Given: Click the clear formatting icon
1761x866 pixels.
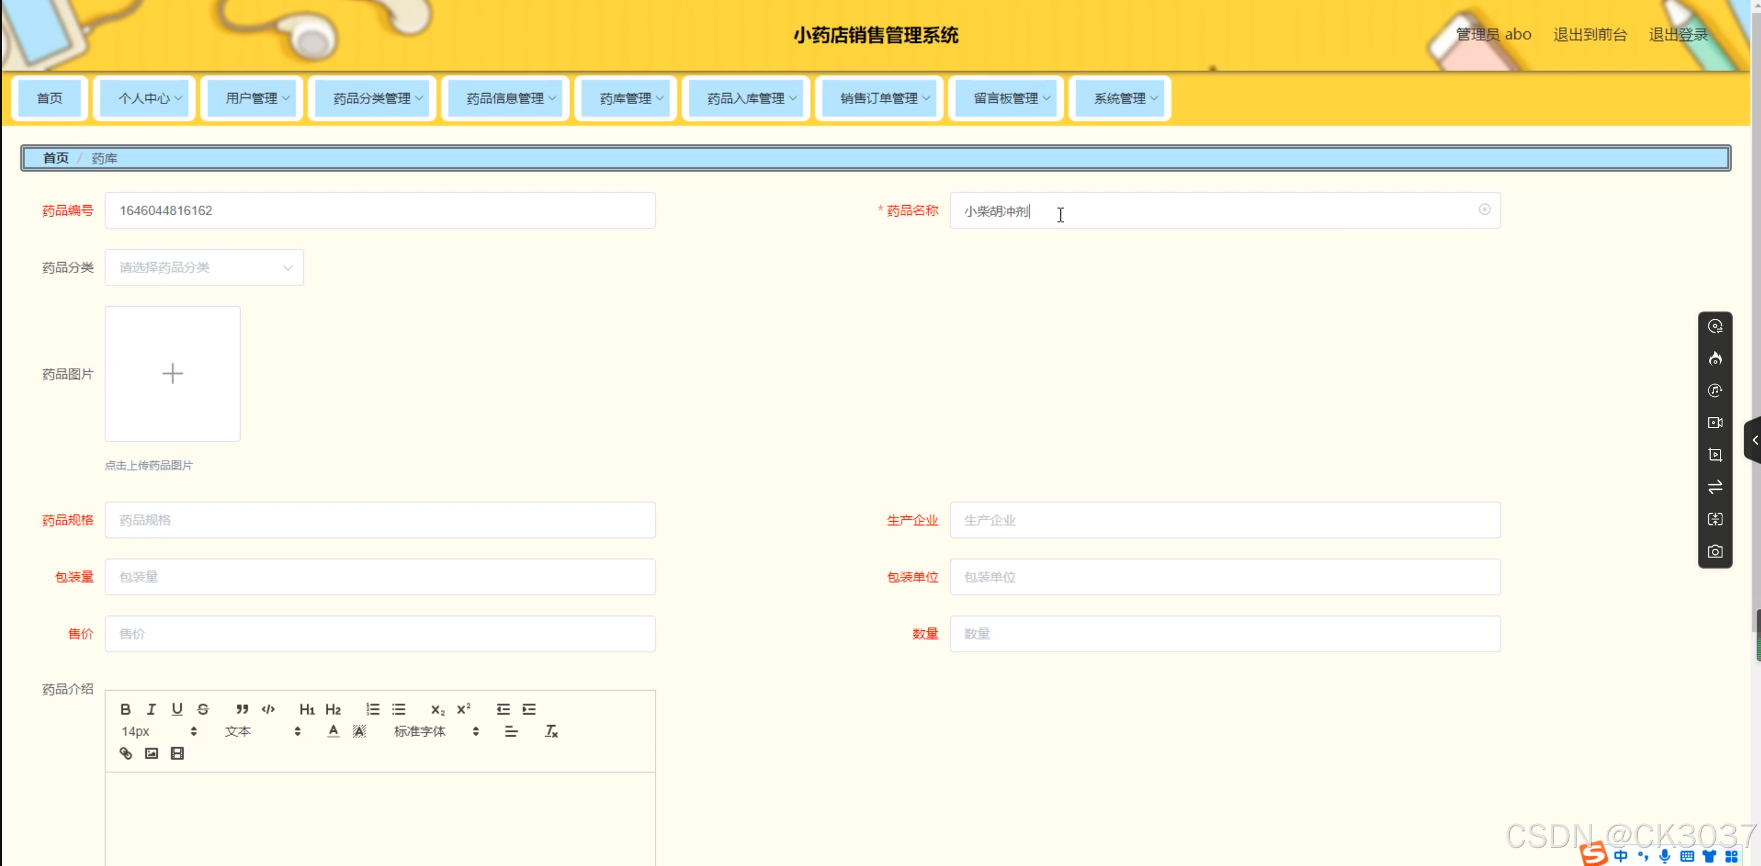Looking at the screenshot, I should pyautogui.click(x=551, y=731).
